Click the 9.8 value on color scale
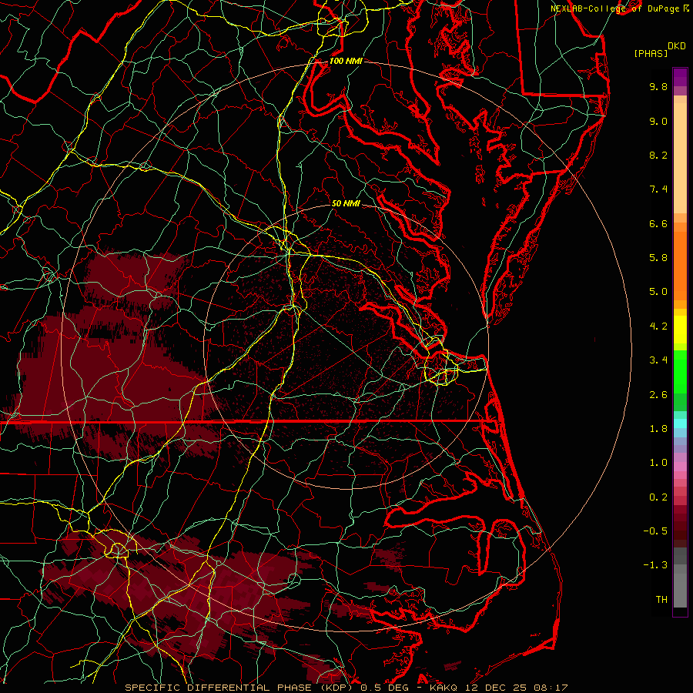The image size is (693, 693). pyautogui.click(x=658, y=86)
